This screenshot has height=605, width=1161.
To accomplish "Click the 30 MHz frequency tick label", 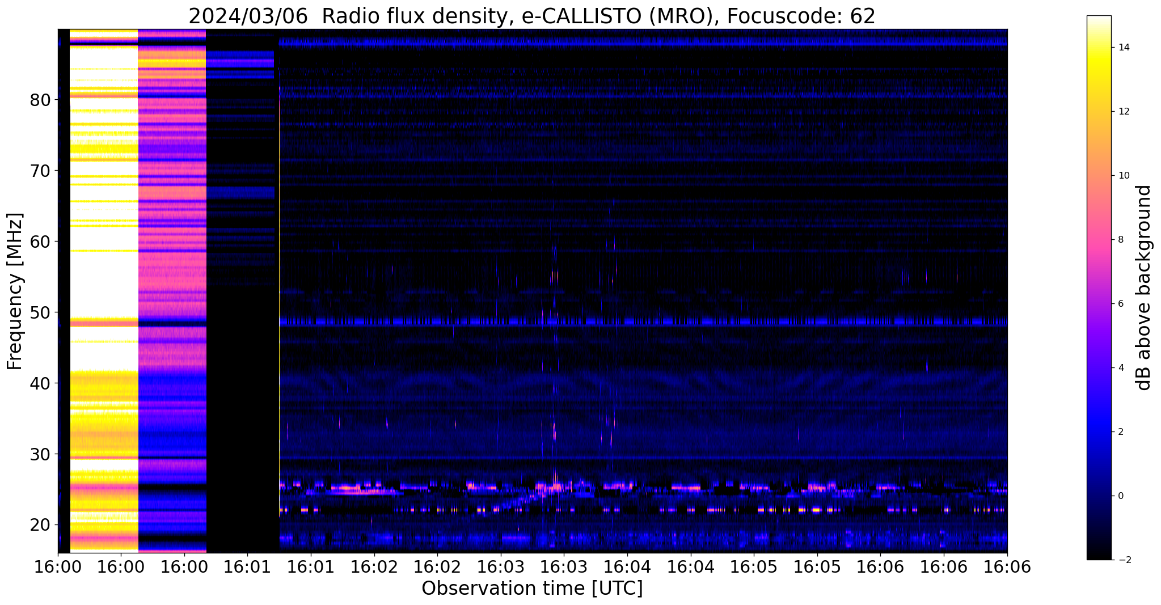I will click(40, 455).
